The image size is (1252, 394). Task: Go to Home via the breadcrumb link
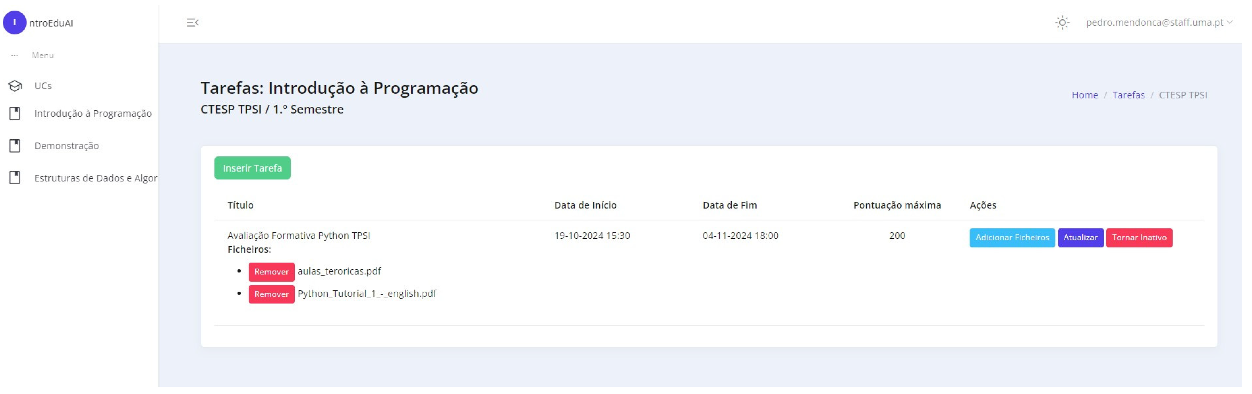[1084, 95]
